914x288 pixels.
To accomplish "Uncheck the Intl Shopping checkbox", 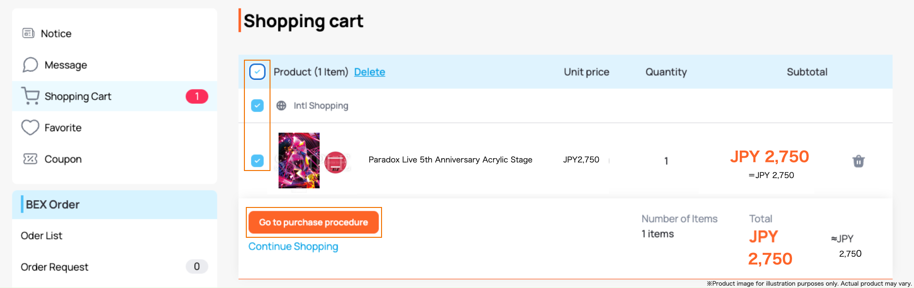I will (257, 106).
